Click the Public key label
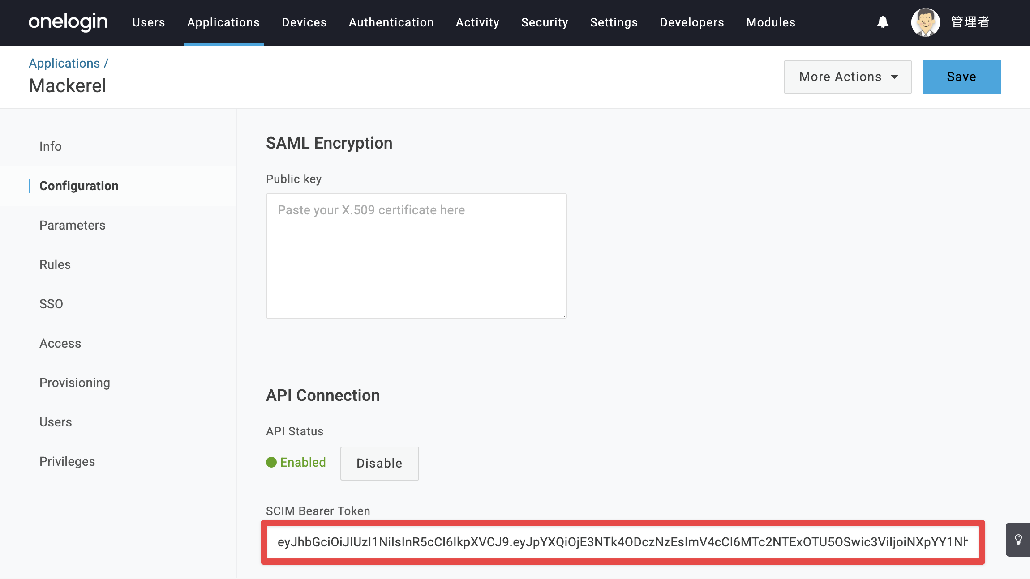This screenshot has height=579, width=1030. tap(294, 179)
